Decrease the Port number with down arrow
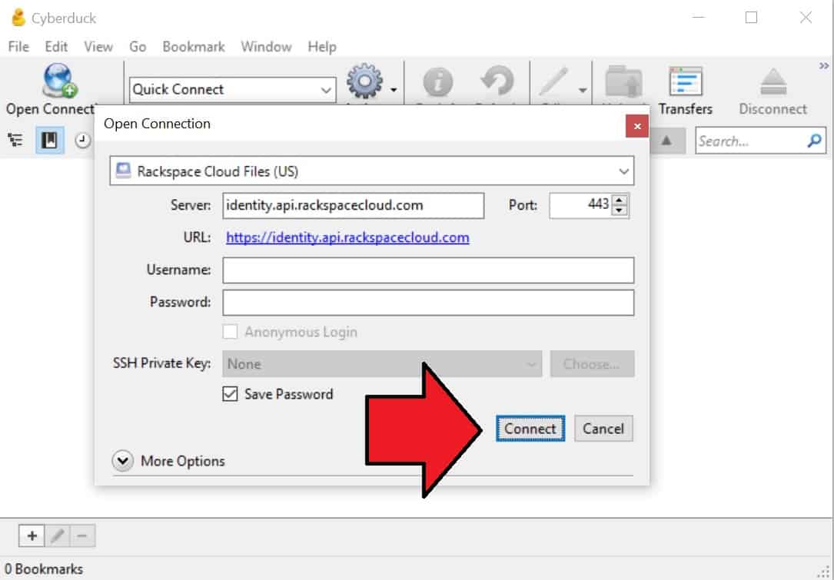The height and width of the screenshot is (580, 834). [619, 211]
